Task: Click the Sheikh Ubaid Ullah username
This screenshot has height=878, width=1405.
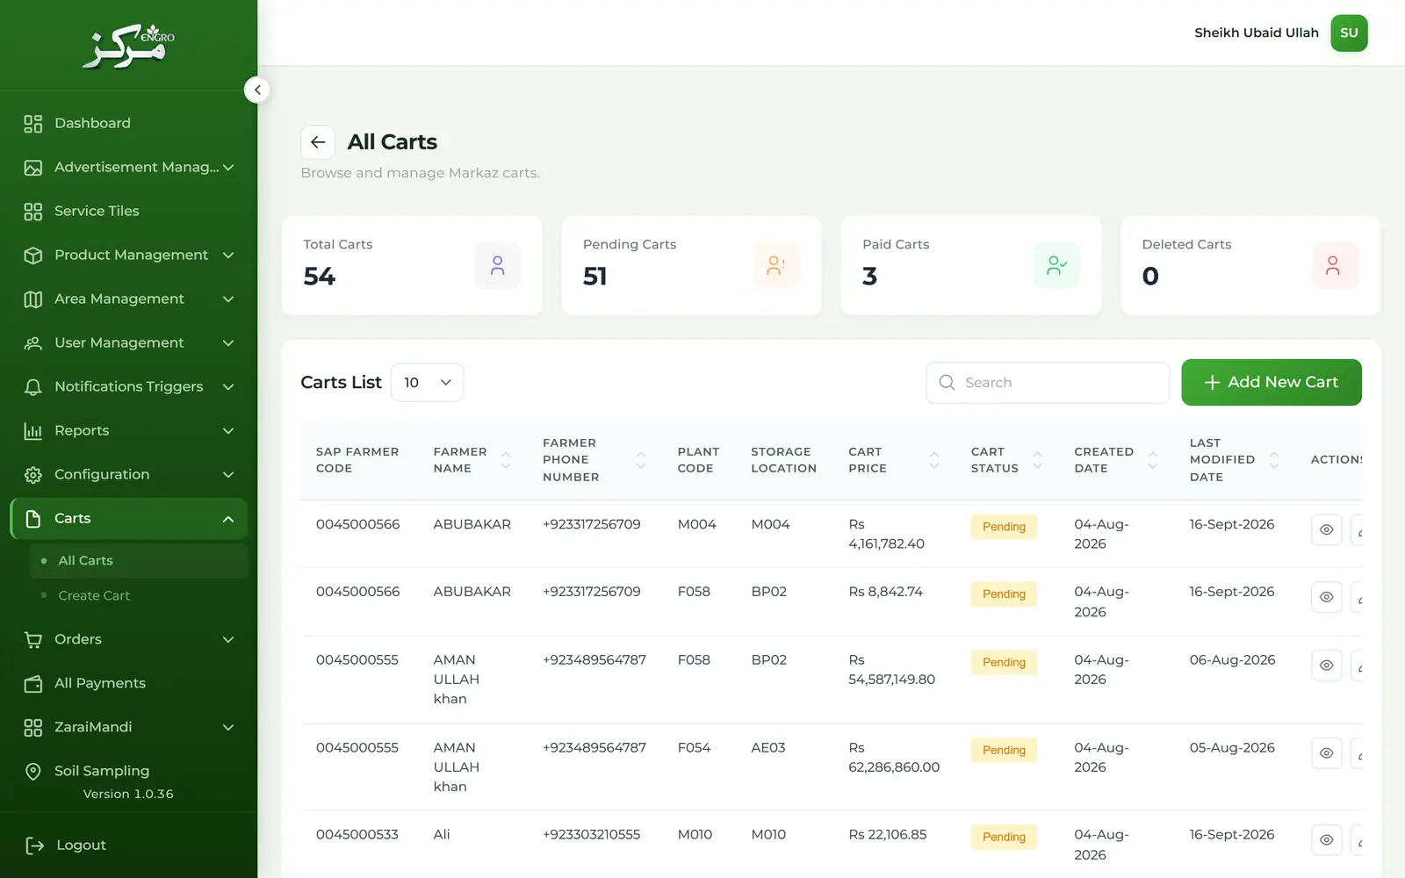Action: pyautogui.click(x=1256, y=33)
